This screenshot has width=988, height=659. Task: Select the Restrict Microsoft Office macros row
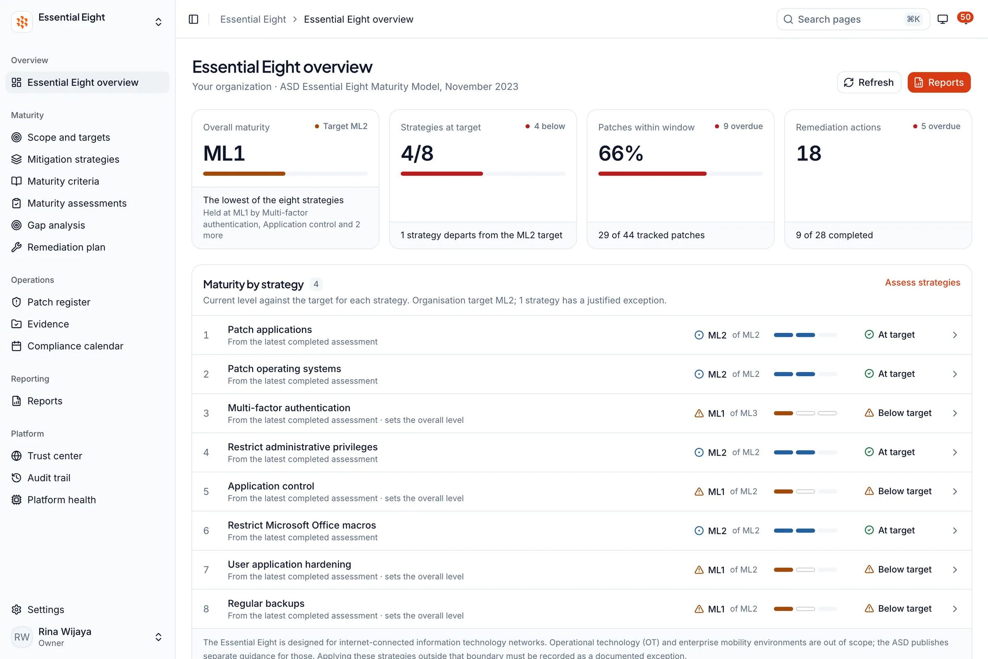pos(581,530)
